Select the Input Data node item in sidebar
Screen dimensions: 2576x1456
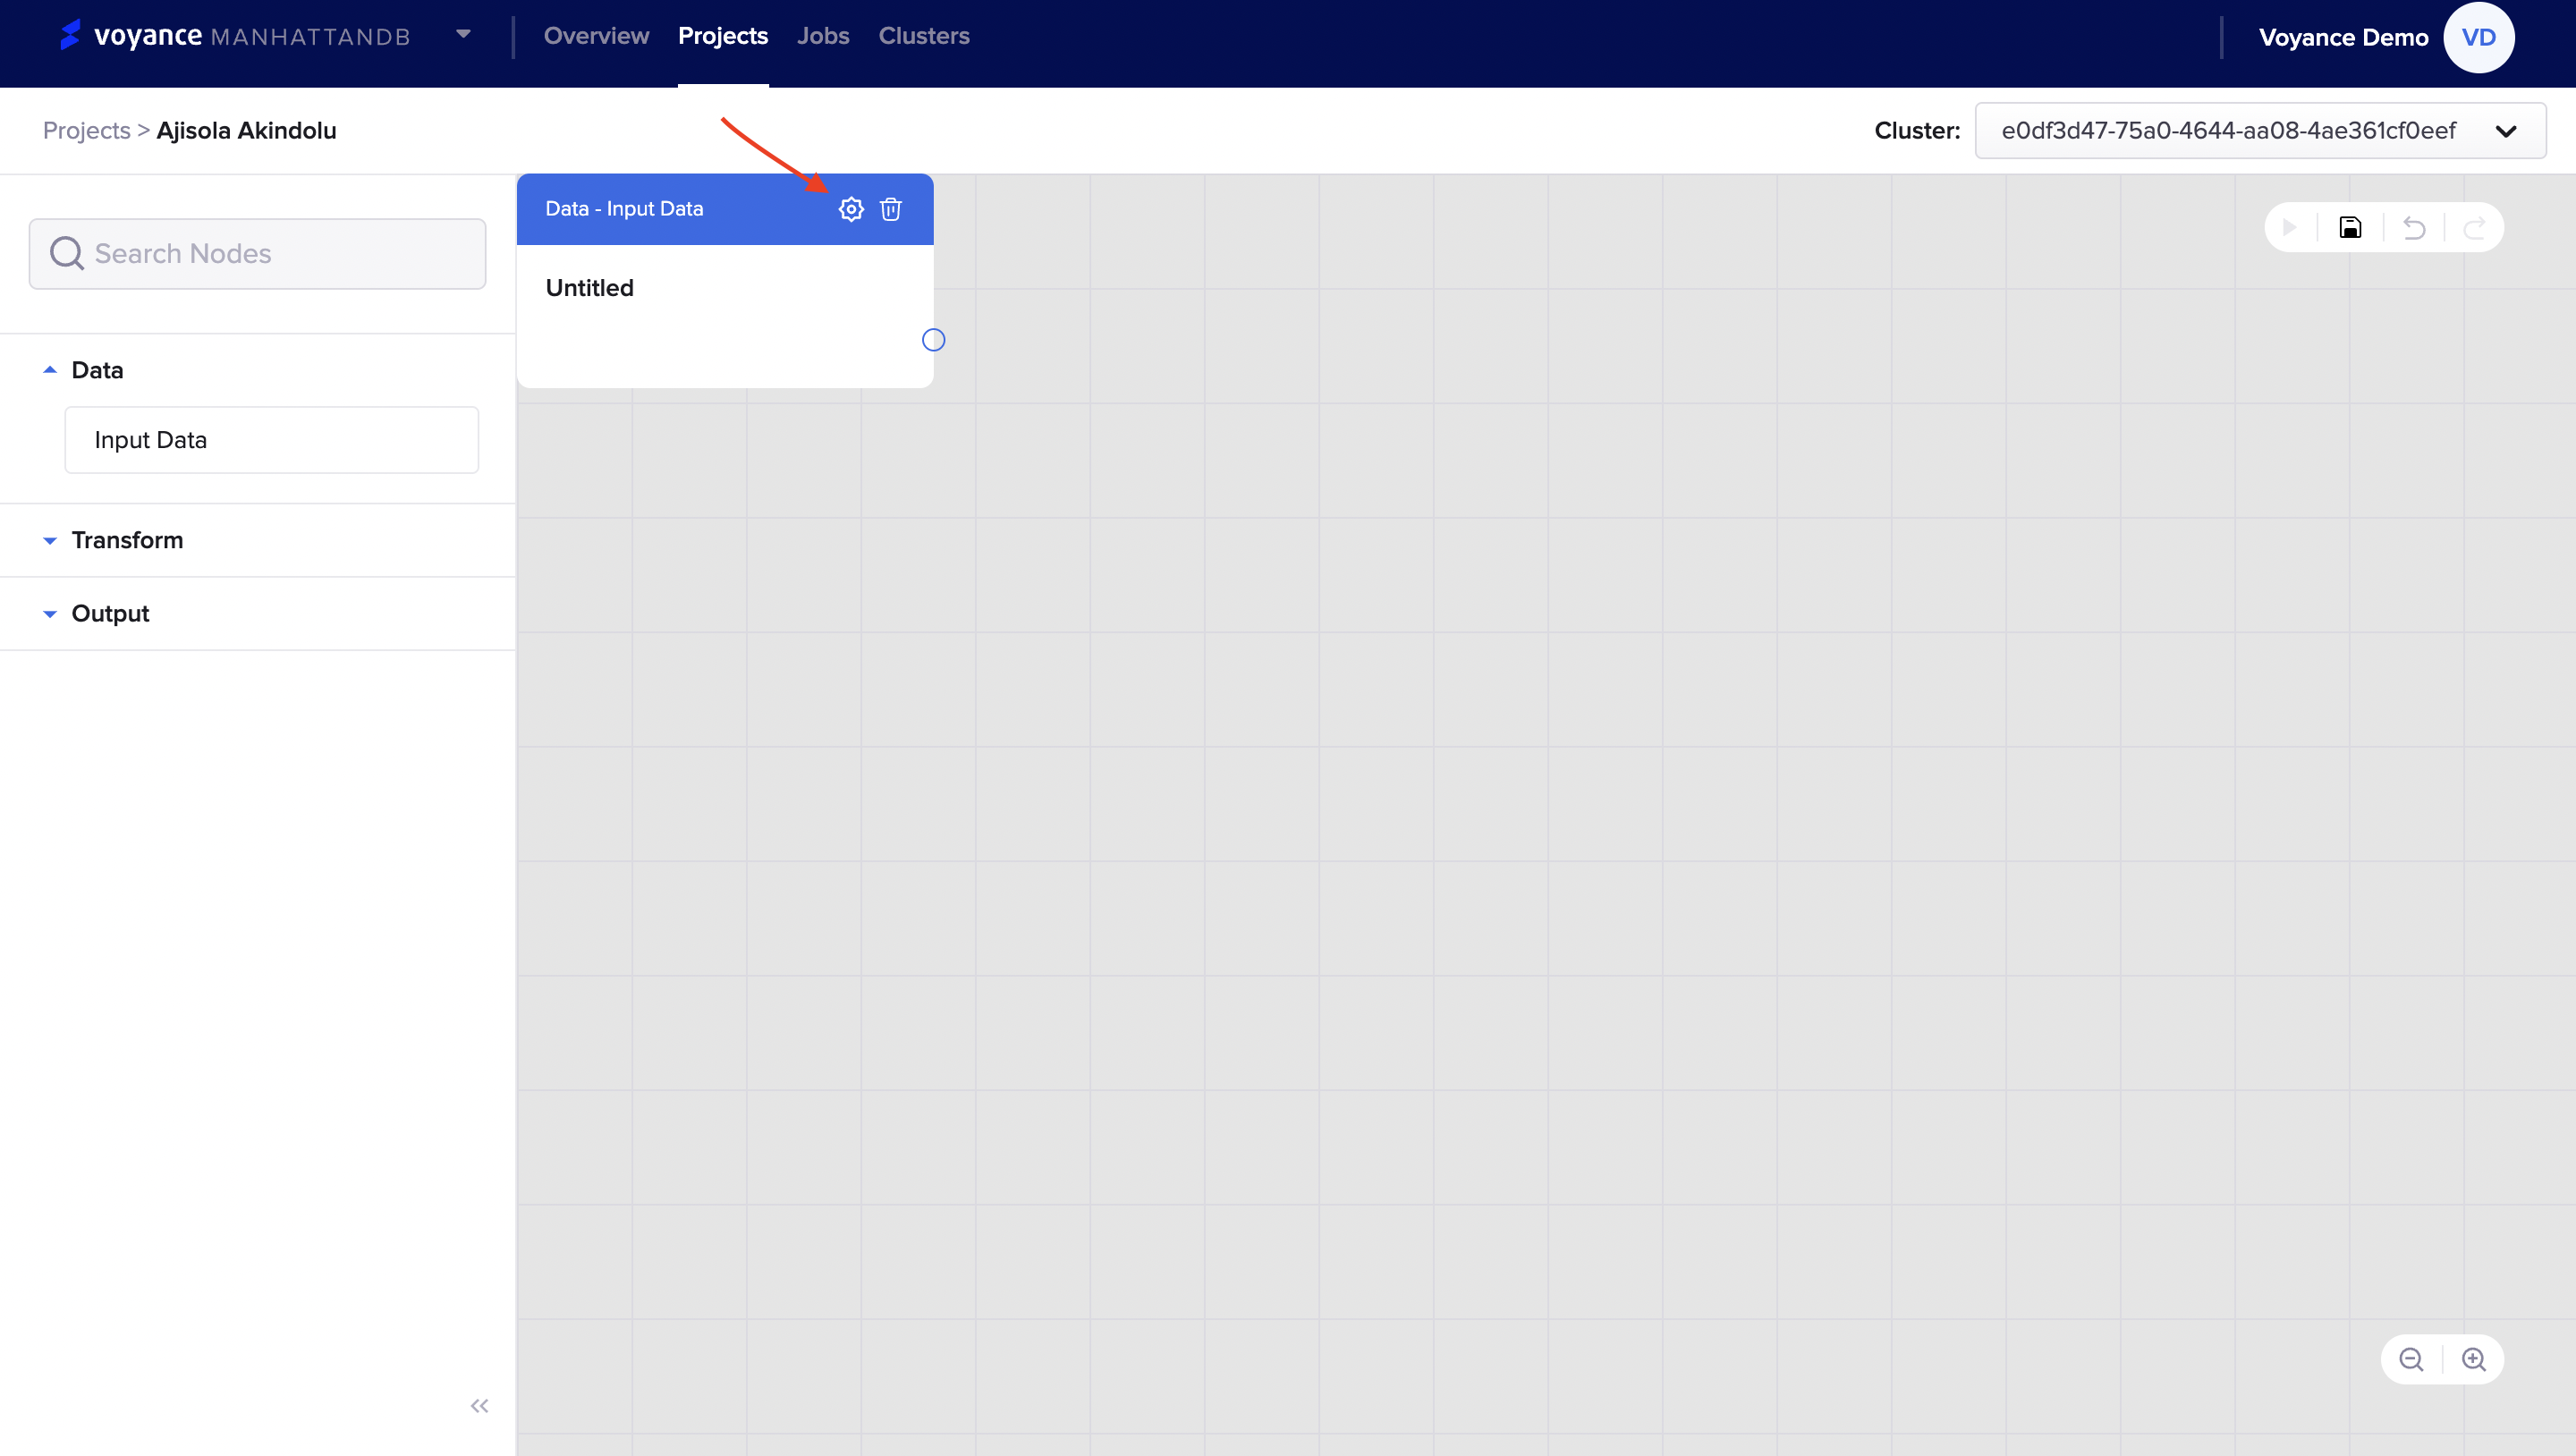[x=272, y=440]
